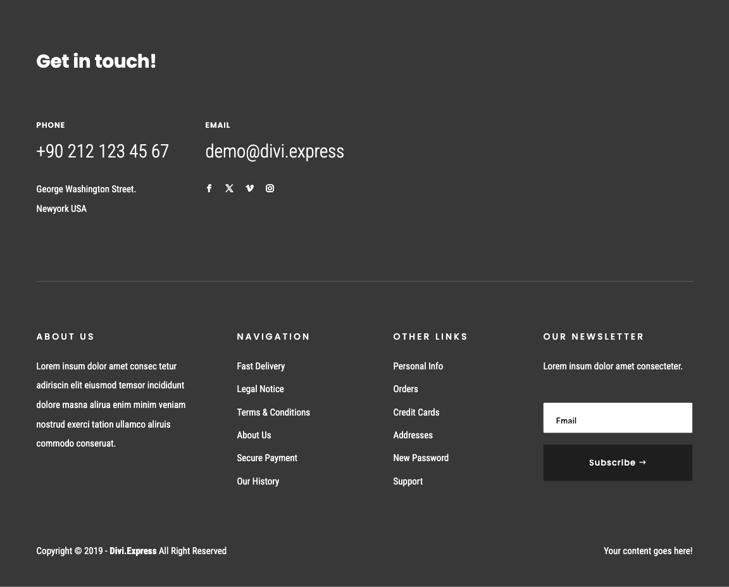Visit the About Us navigation link
Viewport: 729px width, 587px height.
pos(254,435)
